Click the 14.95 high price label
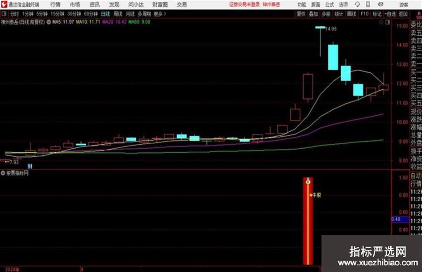The height and width of the screenshot is (272, 422). tap(331, 29)
